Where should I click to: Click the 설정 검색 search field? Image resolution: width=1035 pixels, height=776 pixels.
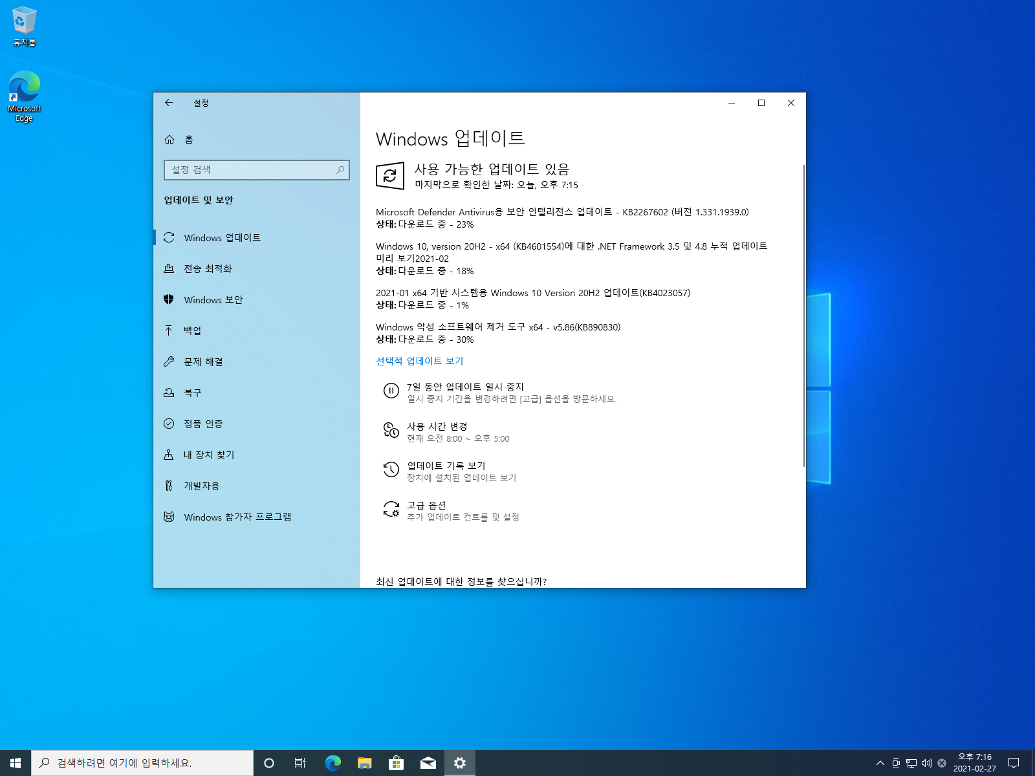(256, 170)
